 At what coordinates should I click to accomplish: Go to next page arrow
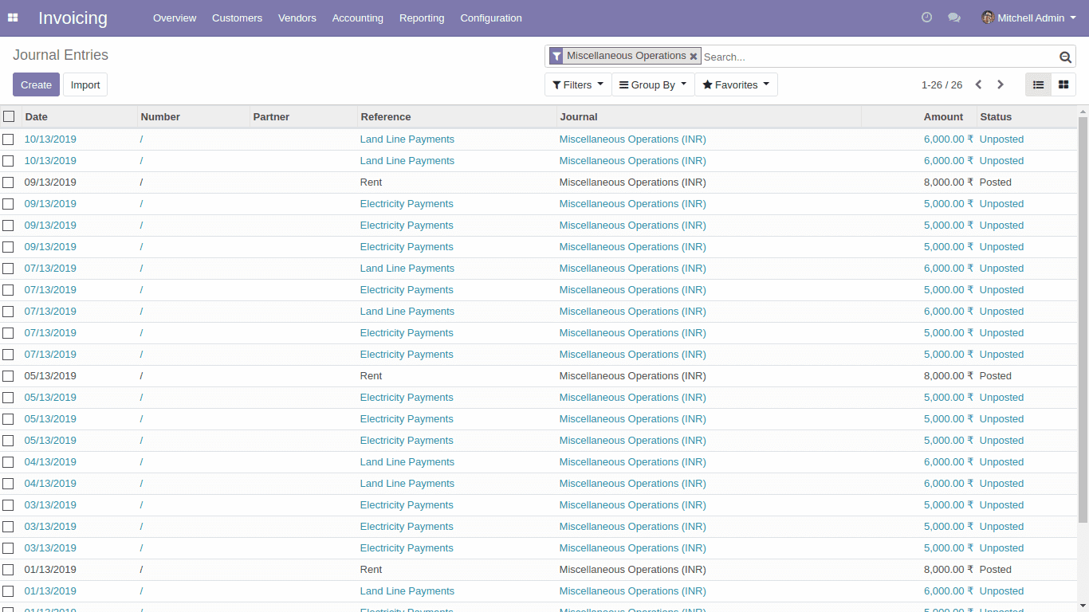(x=1001, y=84)
